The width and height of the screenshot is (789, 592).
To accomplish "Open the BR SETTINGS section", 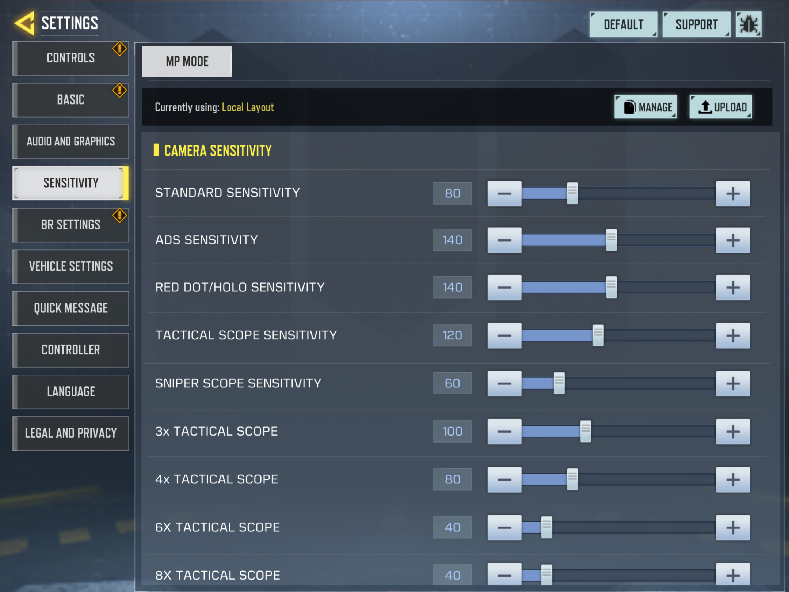I will click(69, 224).
